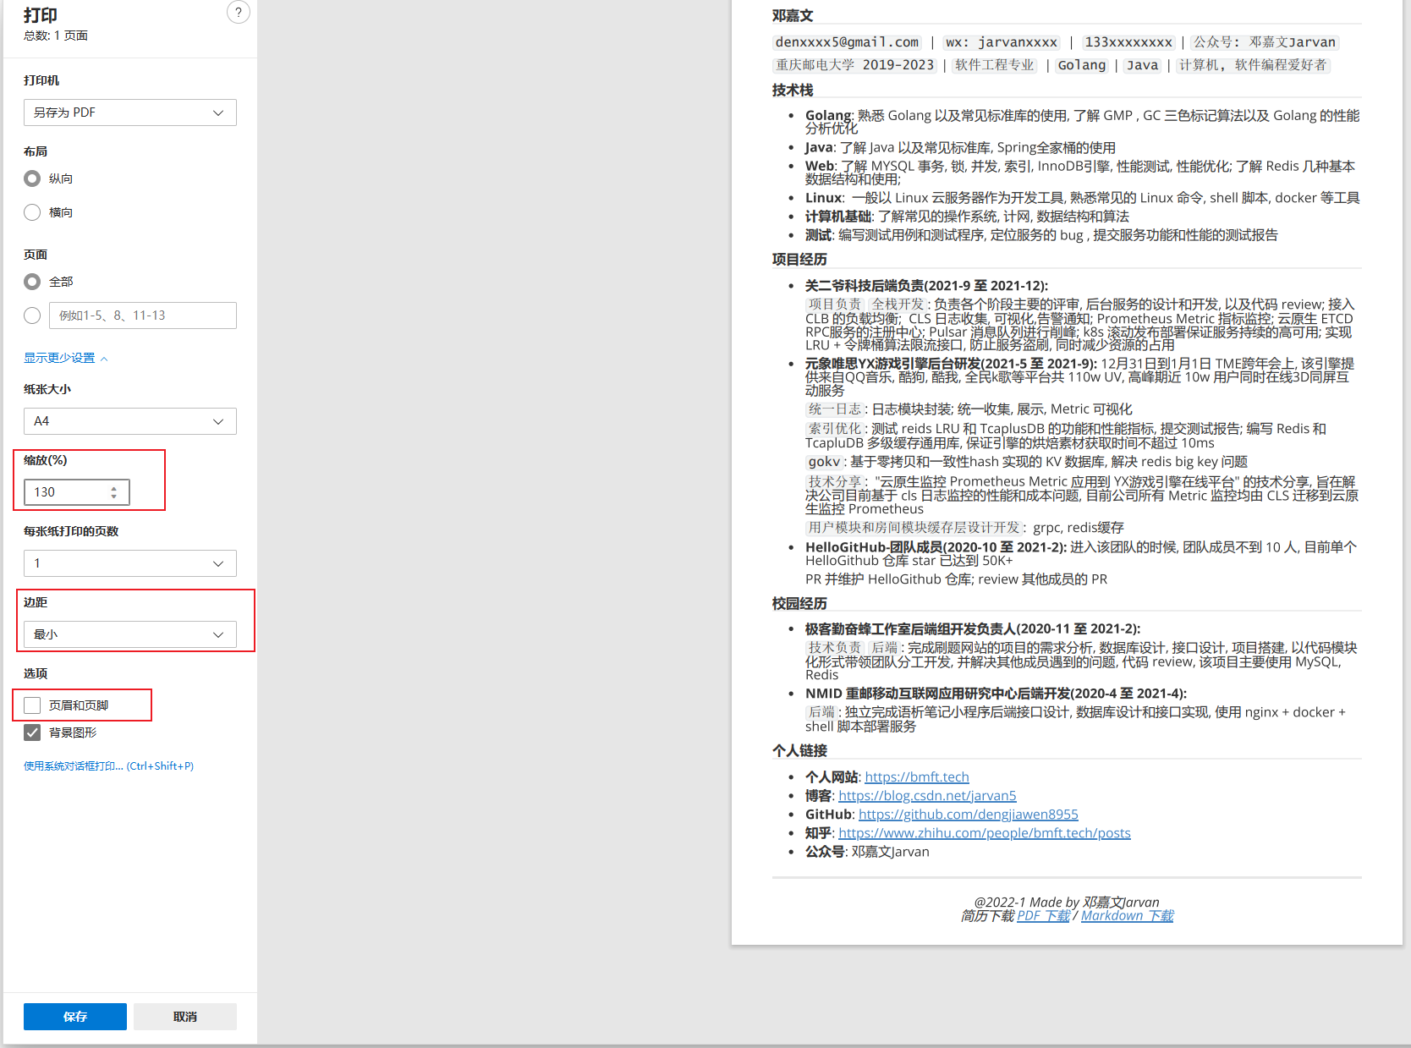
Task: Open the margins dropdown showing 最小
Action: pyautogui.click(x=130, y=634)
